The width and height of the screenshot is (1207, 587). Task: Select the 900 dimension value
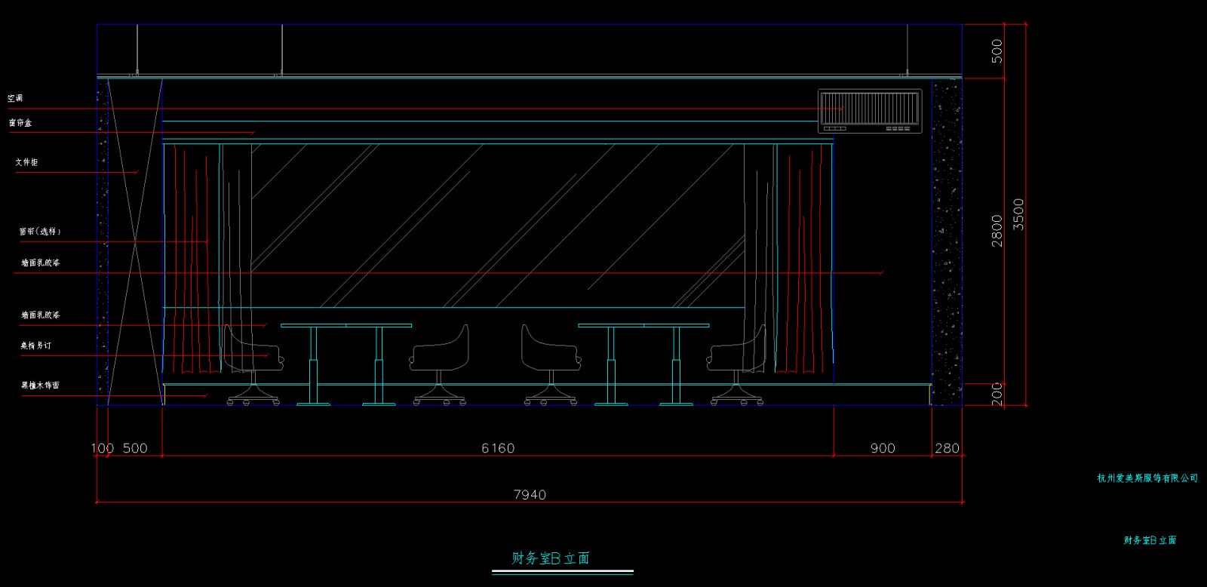[883, 448]
